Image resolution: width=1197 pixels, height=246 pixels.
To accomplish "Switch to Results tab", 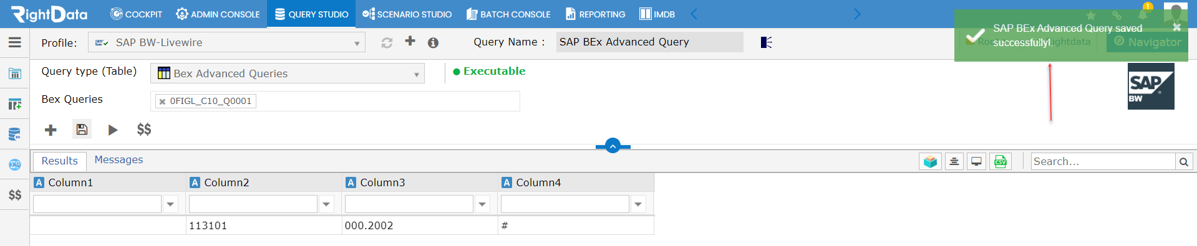I will point(59,161).
